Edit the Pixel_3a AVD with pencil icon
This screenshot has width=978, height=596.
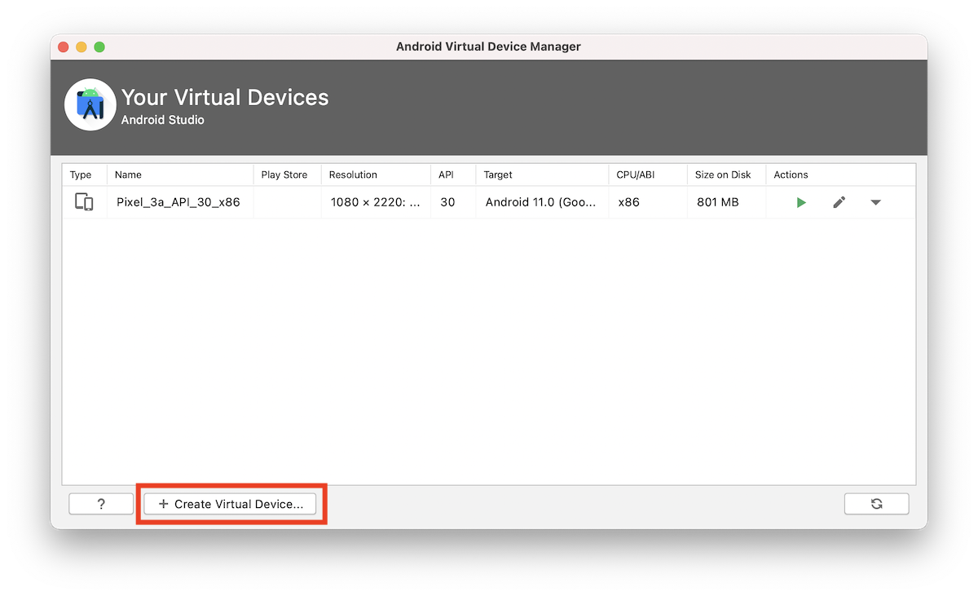tap(839, 202)
